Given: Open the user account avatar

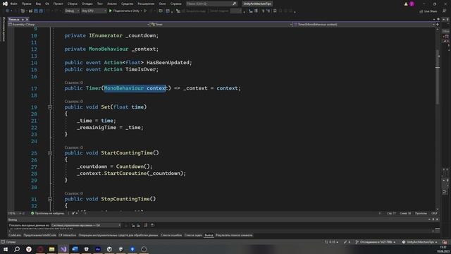Looking at the screenshot, I should coord(412,4).
